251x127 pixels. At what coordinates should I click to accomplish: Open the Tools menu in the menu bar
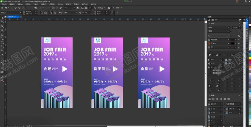[x=76, y=4]
